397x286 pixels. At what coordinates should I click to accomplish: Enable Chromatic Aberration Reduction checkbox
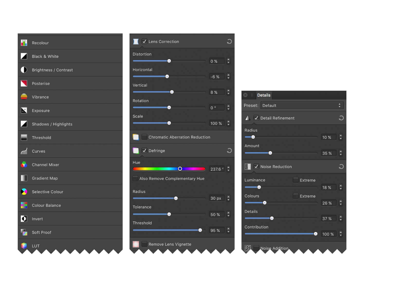point(144,137)
